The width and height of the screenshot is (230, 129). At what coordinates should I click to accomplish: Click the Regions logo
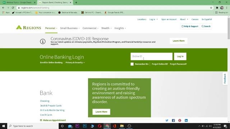[28, 28]
